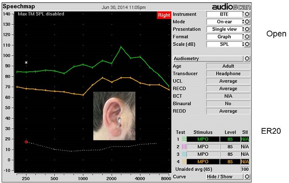The width and height of the screenshot is (289, 183).
Task: Click the Speechmap title
Action: pyautogui.click(x=19, y=6)
